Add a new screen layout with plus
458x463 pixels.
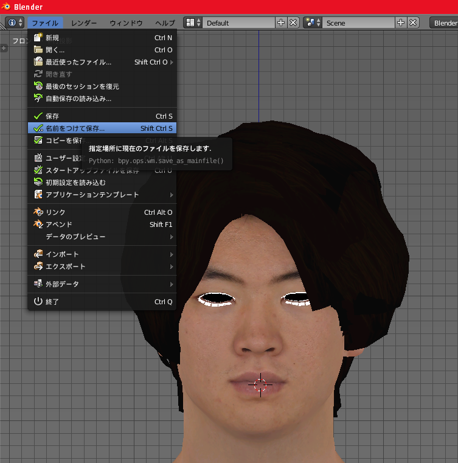[x=281, y=23]
